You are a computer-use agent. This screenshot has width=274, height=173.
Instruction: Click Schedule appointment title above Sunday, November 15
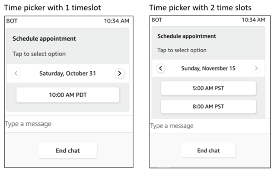coord(187,36)
